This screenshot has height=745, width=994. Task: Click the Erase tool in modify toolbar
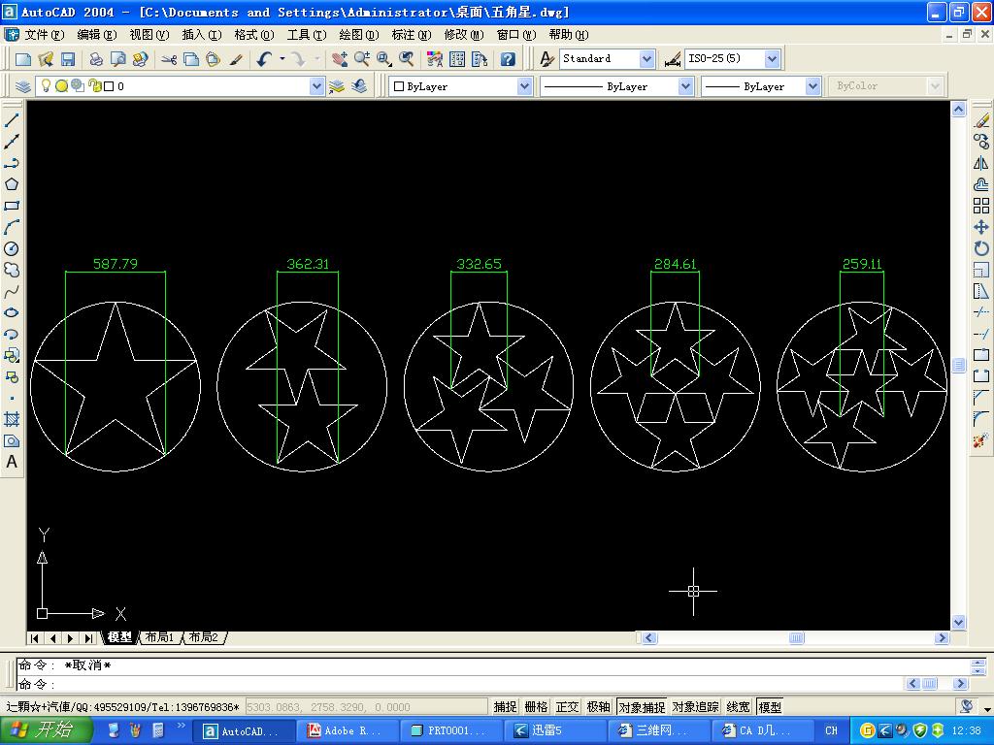[981, 119]
